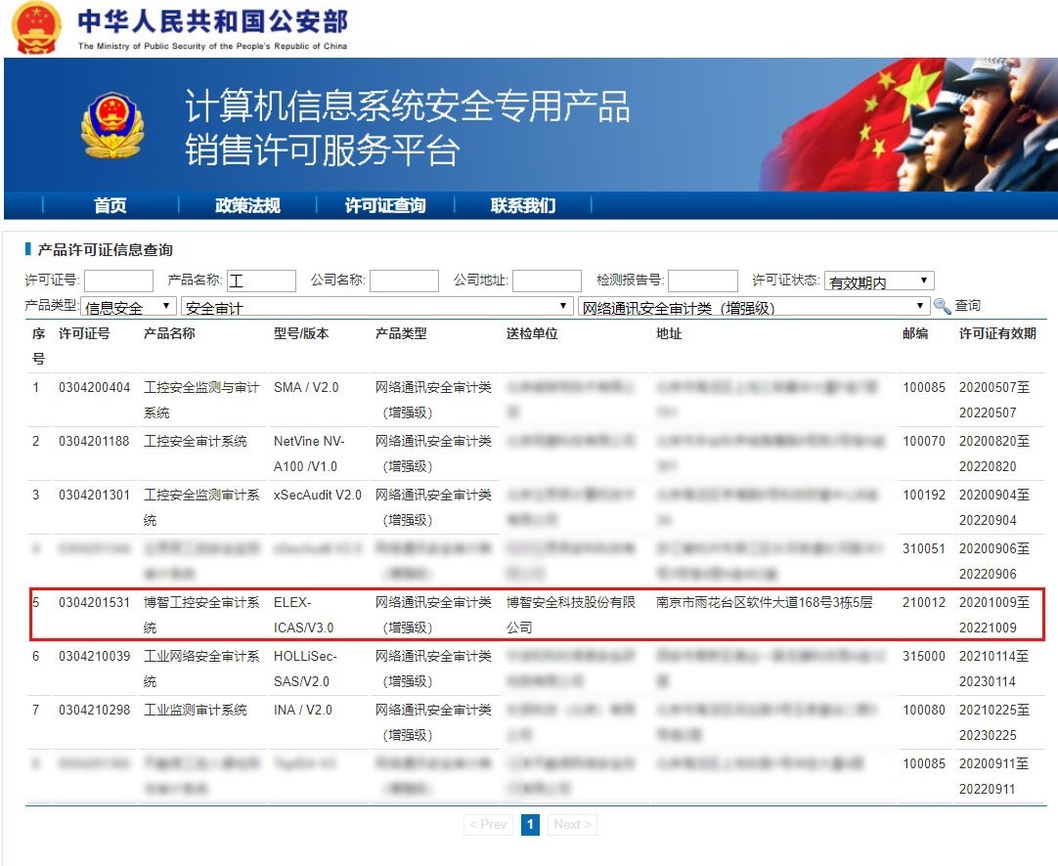Screen dimensions: 1058x866
Task: Open the 联系我们 navigation item
Action: pos(523,205)
